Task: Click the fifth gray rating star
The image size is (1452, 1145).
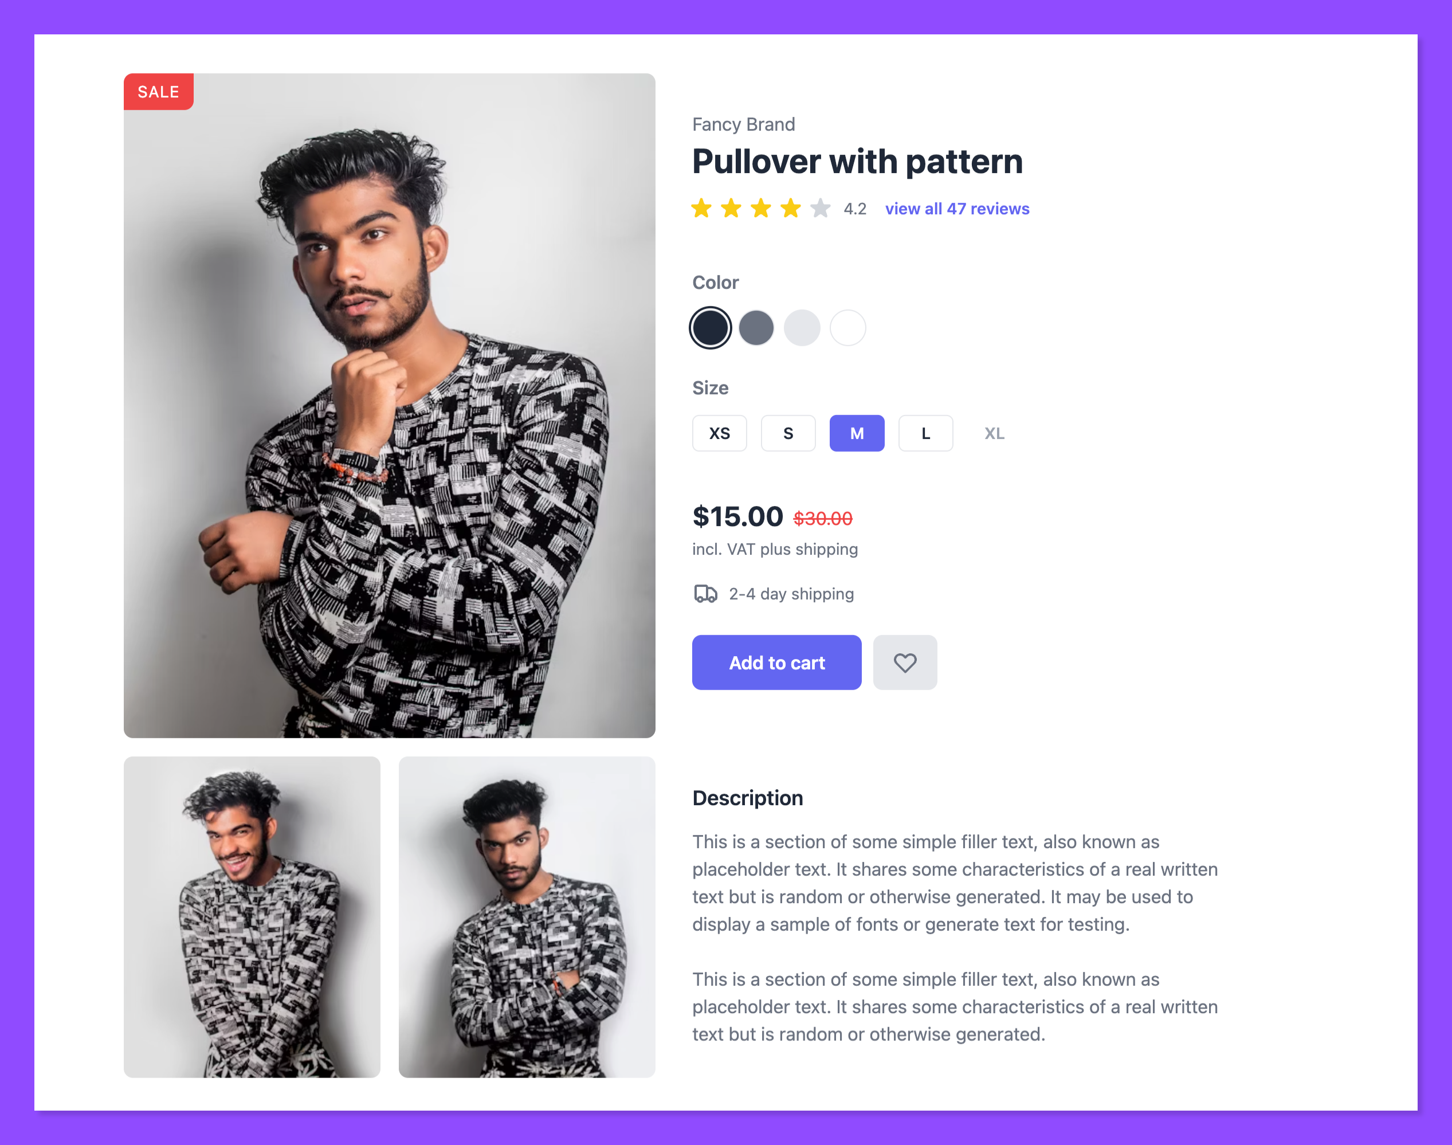Action: tap(821, 209)
